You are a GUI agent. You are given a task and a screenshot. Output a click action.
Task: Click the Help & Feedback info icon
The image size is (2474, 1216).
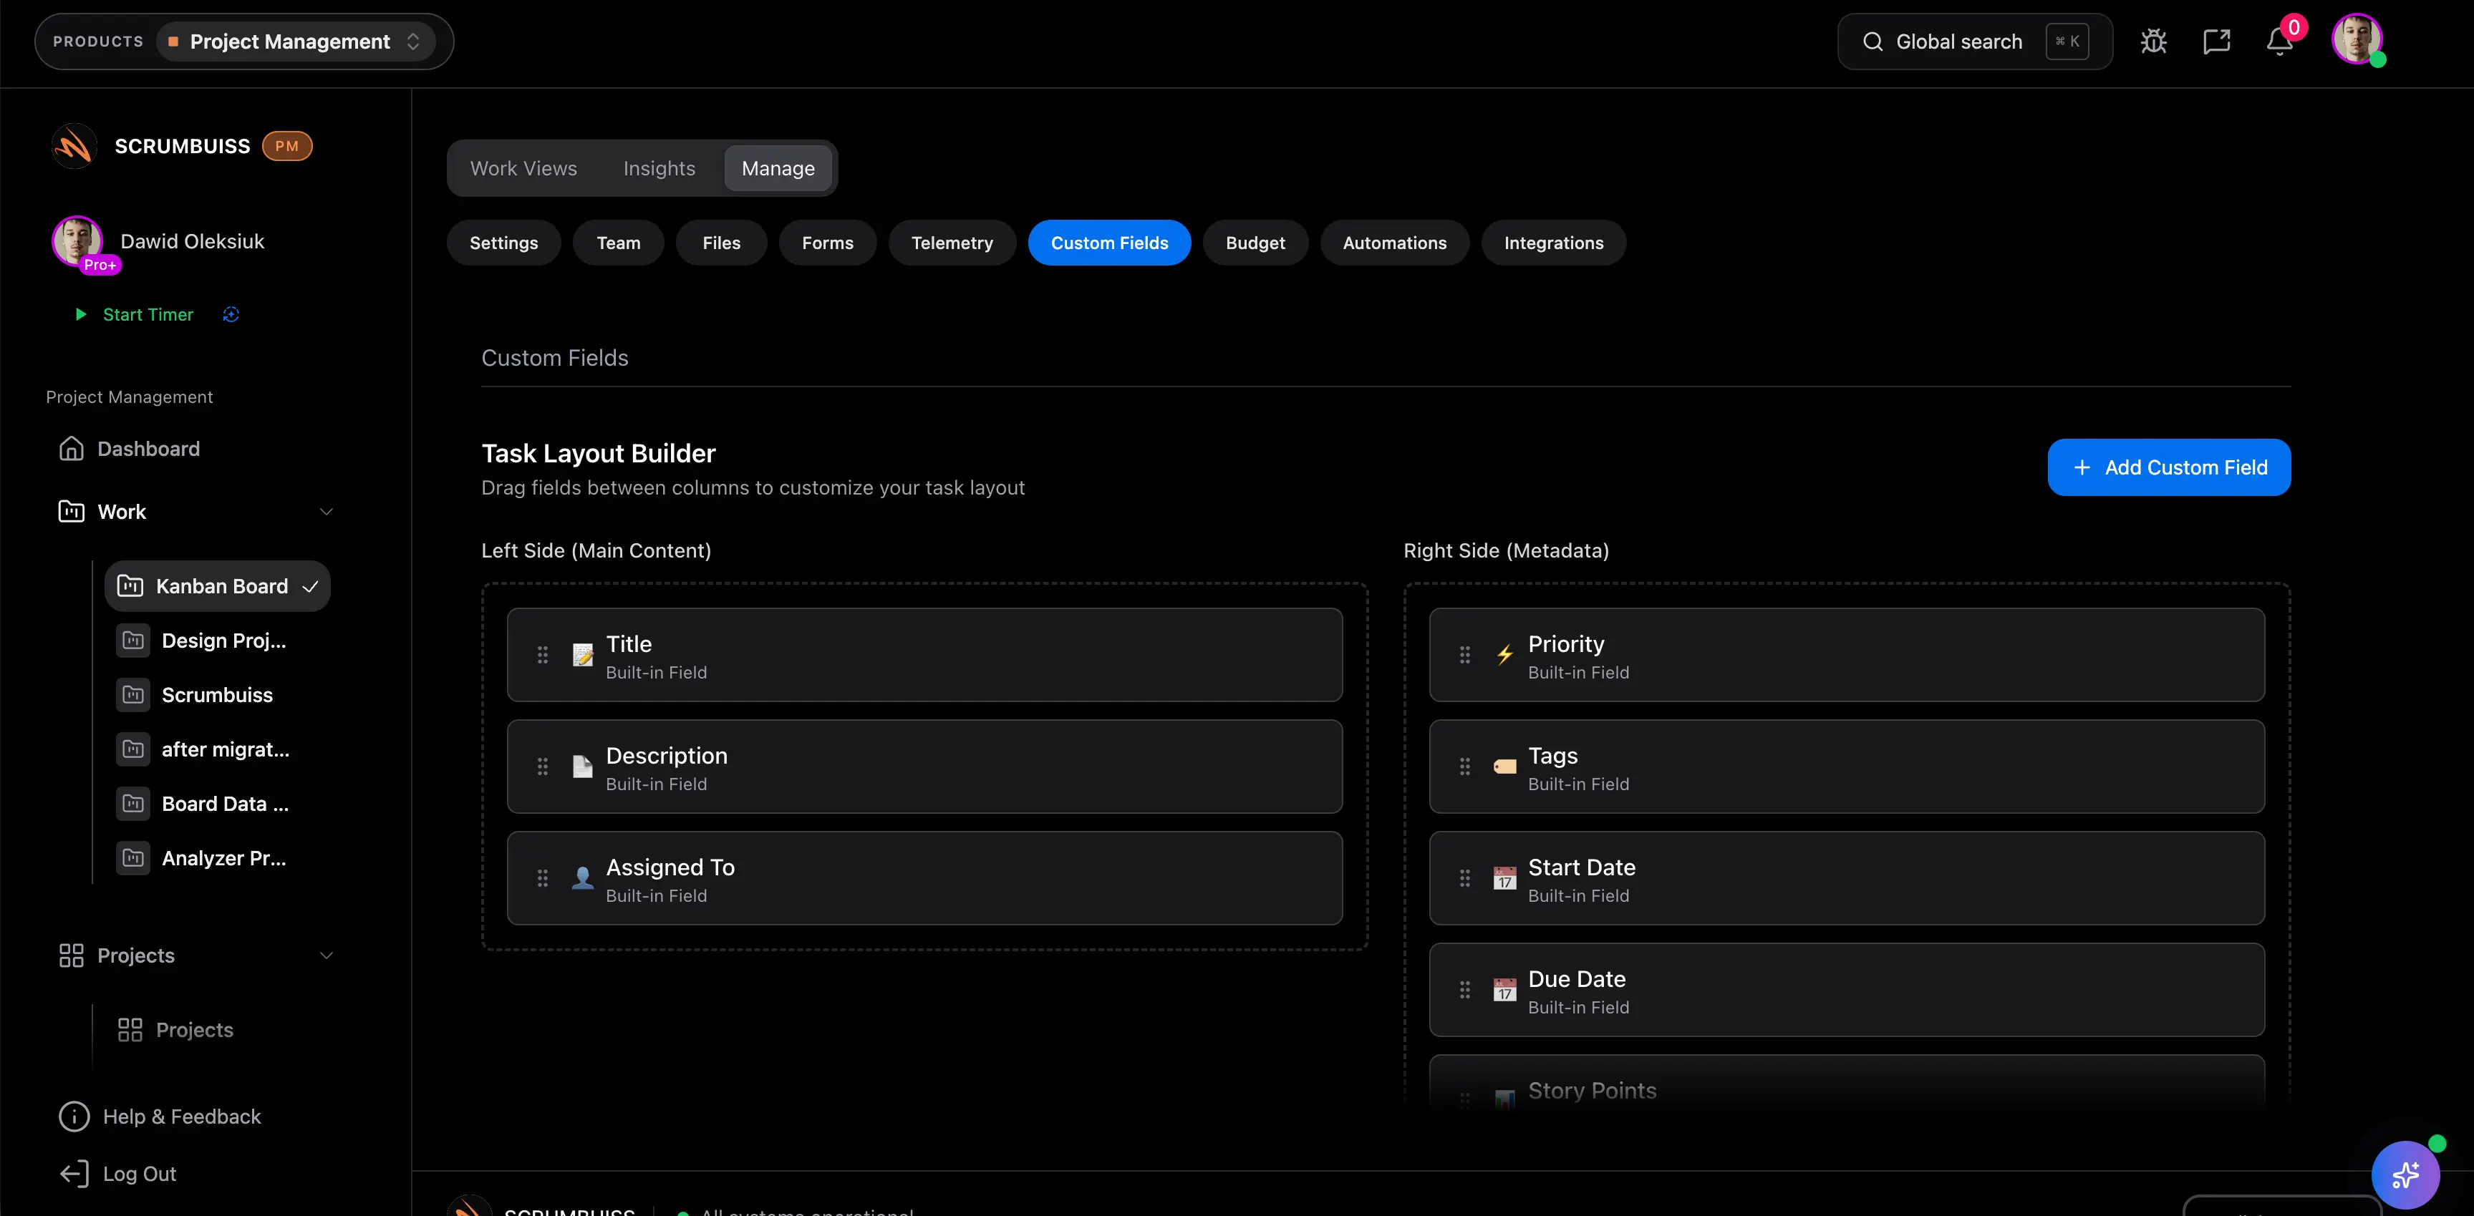[74, 1117]
